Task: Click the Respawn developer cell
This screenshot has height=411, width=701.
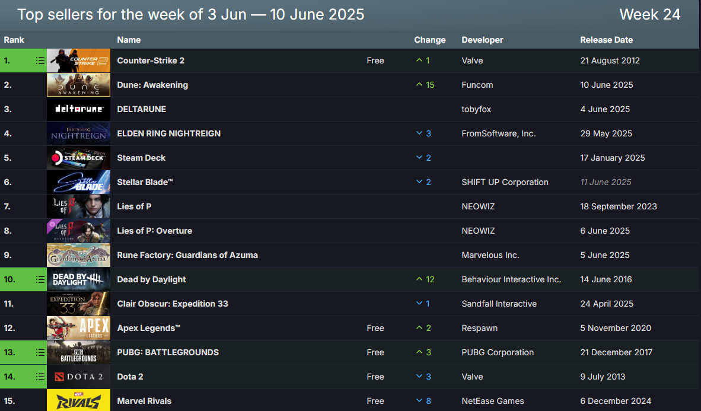Action: pyautogui.click(x=479, y=328)
